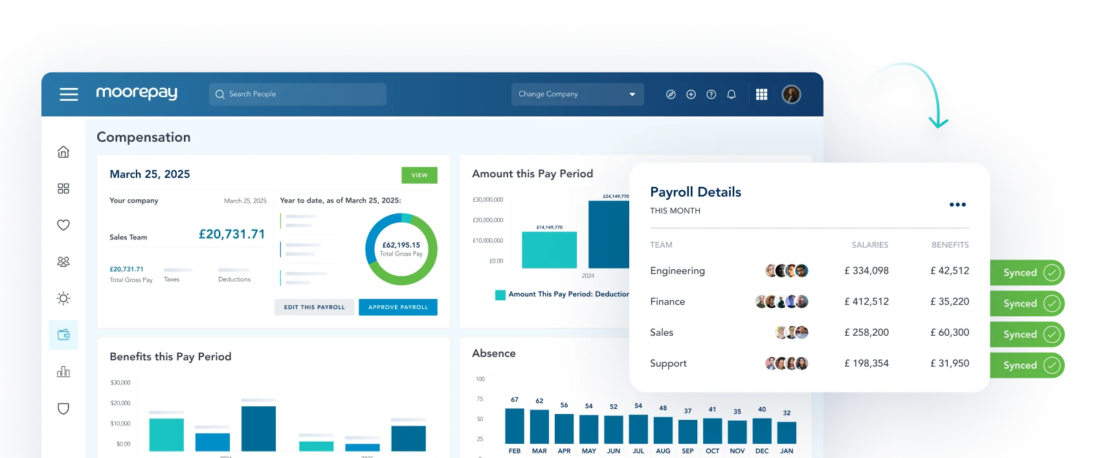Click the £14,149,770 teal bar
This screenshot has height=458, width=1107.
[x=549, y=250]
